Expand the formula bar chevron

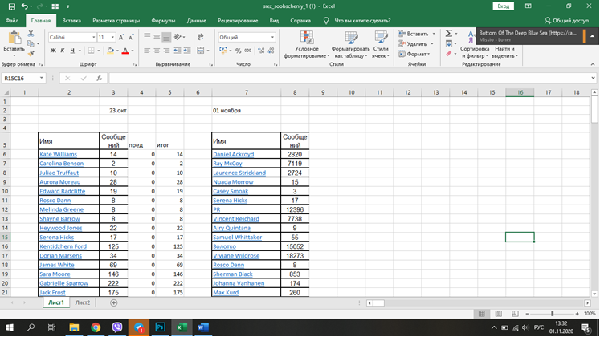pos(593,78)
